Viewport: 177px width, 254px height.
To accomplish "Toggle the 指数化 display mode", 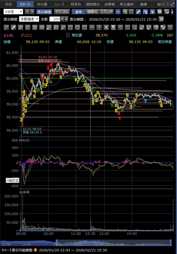I will (92, 12).
